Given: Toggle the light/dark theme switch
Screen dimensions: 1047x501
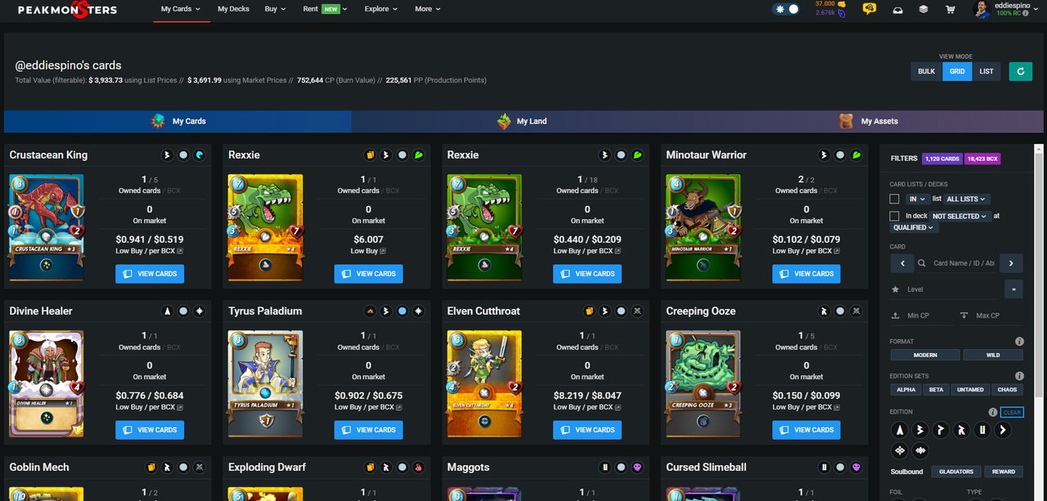Looking at the screenshot, I should tap(786, 9).
